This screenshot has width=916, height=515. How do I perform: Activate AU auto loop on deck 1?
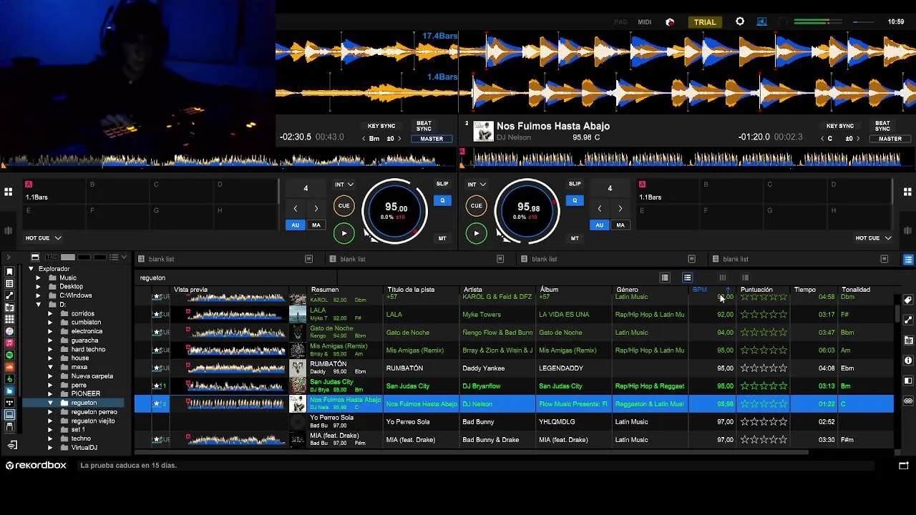[x=295, y=225]
